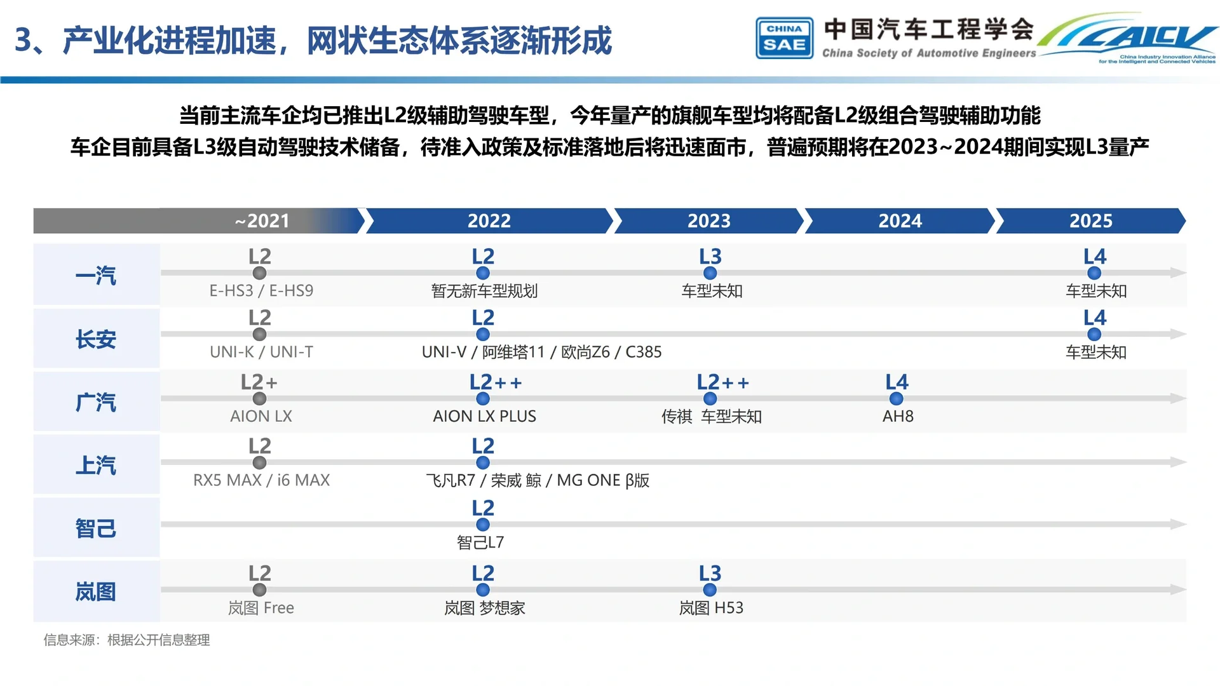Click the 暂无新车型规划 text
Viewport: 1220px width, 686px height.
click(x=484, y=291)
